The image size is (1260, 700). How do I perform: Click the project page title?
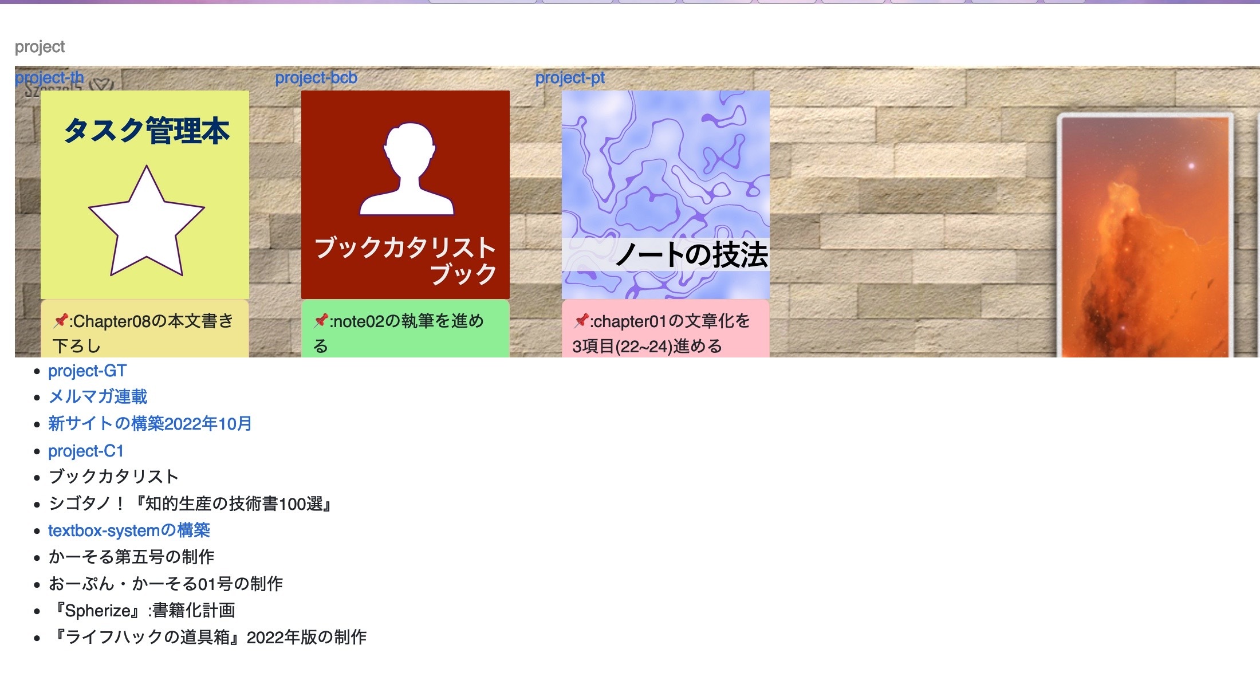point(40,47)
